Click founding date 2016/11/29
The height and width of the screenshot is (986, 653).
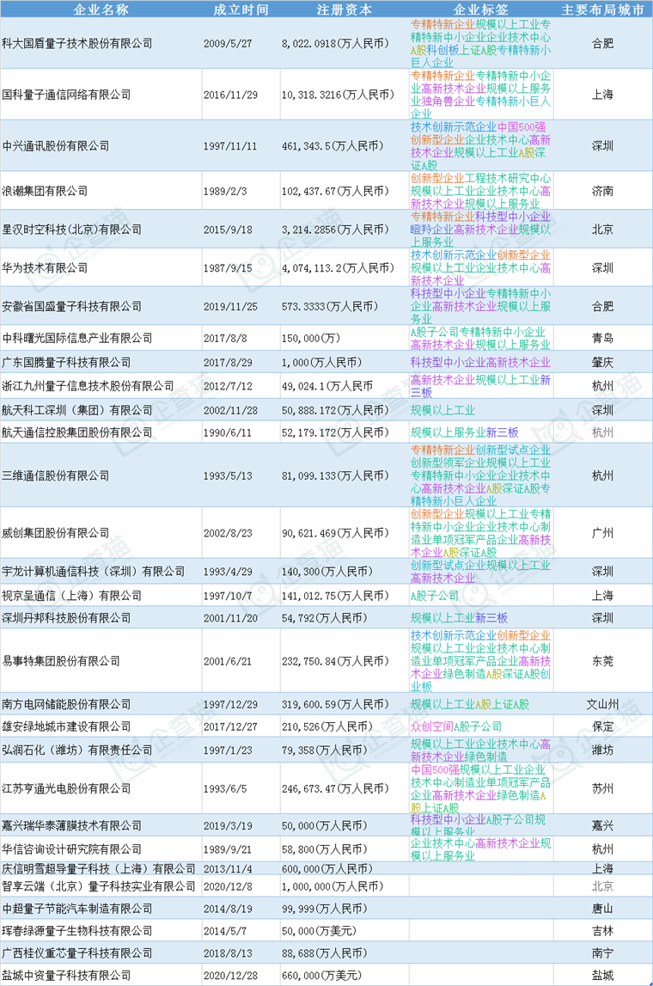(230, 95)
